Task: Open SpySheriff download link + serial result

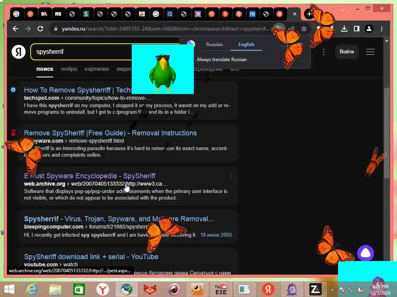Action: 91,257
